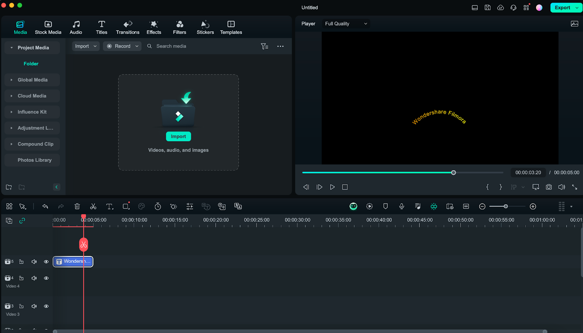Screen dimensions: 583x333
Task: Open the Photos Library
Action: coord(32,160)
